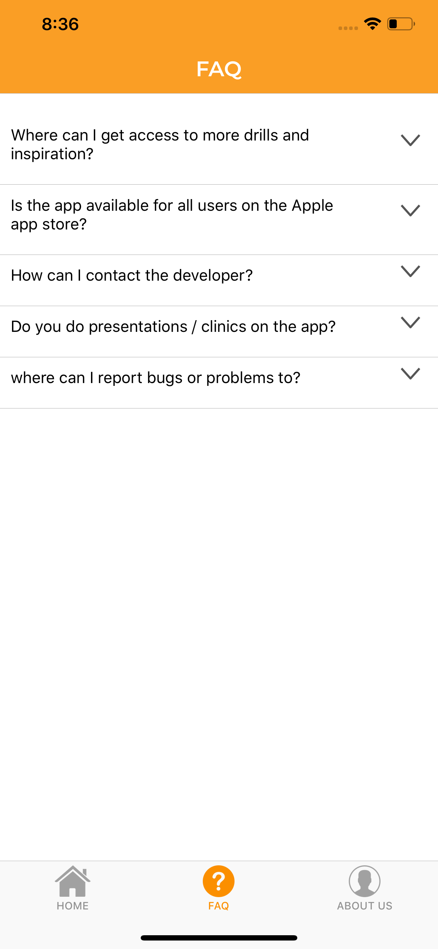Image resolution: width=438 pixels, height=949 pixels.
Task: Open "Where can I get access" question text
Action: (160, 144)
